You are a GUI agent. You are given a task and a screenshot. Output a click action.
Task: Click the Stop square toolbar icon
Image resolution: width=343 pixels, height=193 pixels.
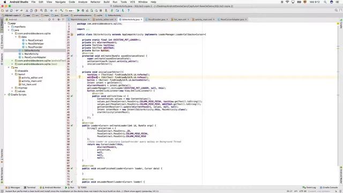[x=101, y=11]
